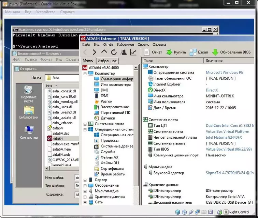Select Суммарная информация tree item
Viewport: 258px width, 218px height.
tap(114, 79)
